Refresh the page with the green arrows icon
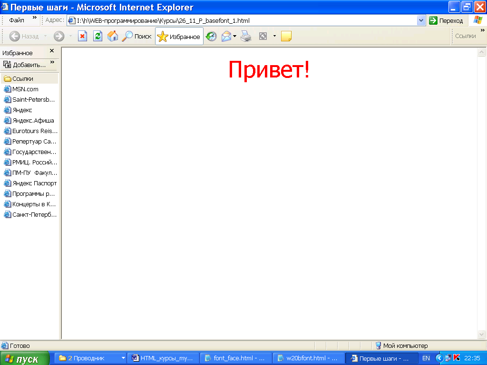487x365 pixels. [x=97, y=36]
